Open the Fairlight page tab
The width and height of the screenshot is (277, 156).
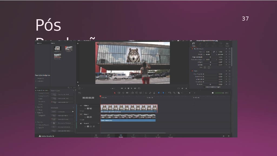pos(158,136)
